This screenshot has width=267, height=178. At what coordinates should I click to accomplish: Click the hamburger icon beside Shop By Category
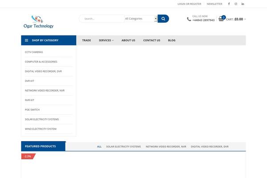27,40
